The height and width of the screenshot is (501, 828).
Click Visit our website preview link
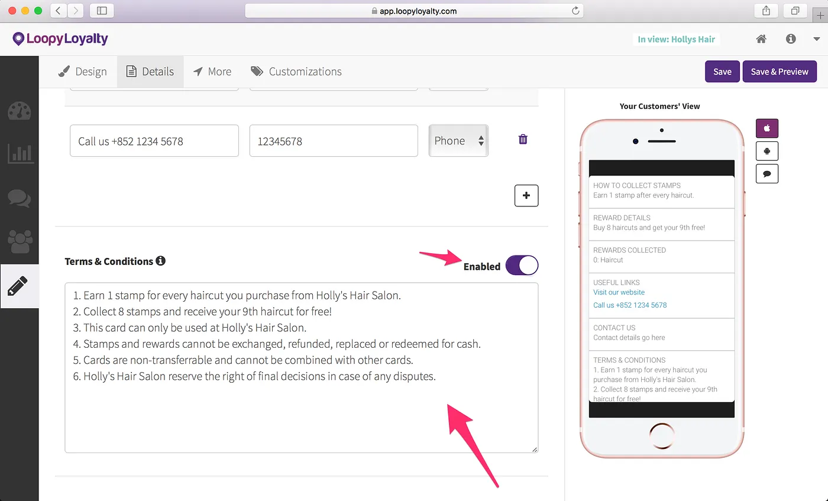click(619, 292)
